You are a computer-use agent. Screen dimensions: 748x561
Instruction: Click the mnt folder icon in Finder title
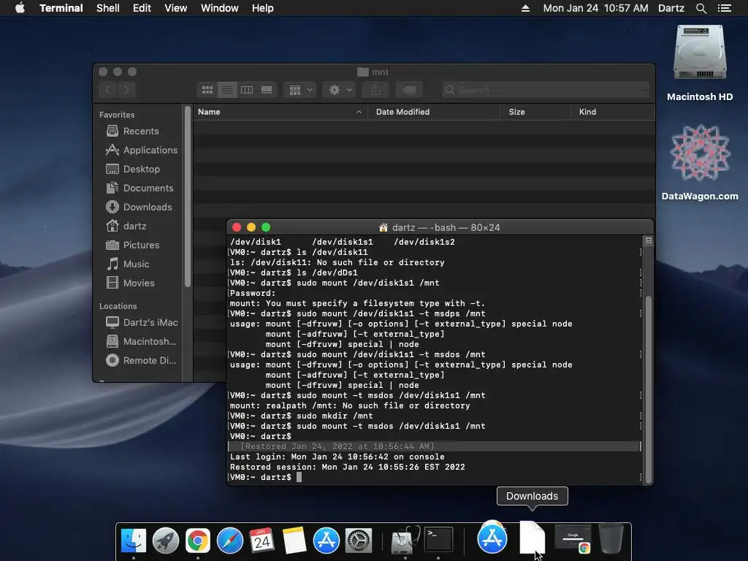(x=363, y=72)
